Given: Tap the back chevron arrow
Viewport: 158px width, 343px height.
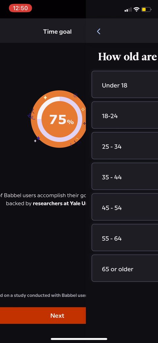Looking at the screenshot, I should (x=99, y=31).
